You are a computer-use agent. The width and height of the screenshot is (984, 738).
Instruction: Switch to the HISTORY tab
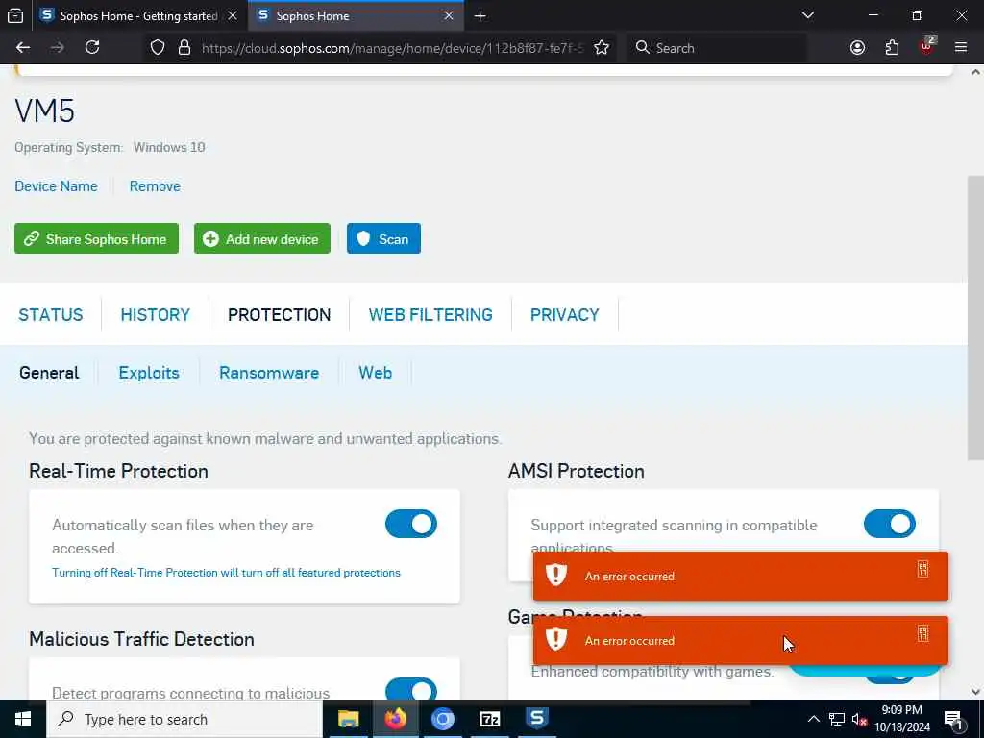click(x=155, y=314)
